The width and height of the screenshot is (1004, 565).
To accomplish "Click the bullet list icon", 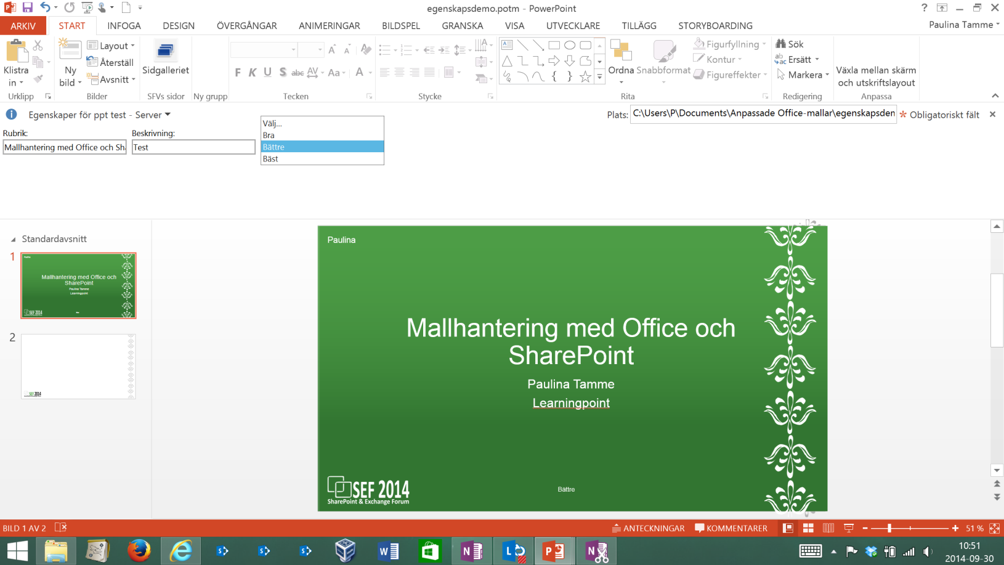I will [x=385, y=49].
